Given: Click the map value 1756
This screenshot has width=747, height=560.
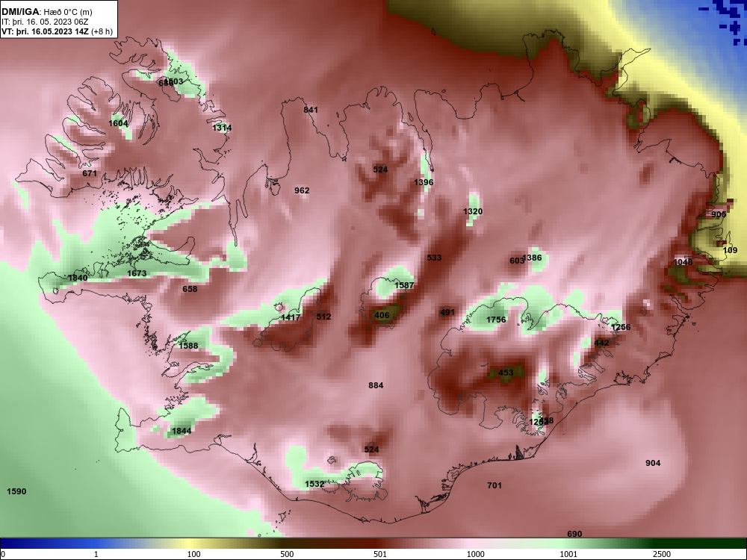Looking at the screenshot, I should [496, 320].
